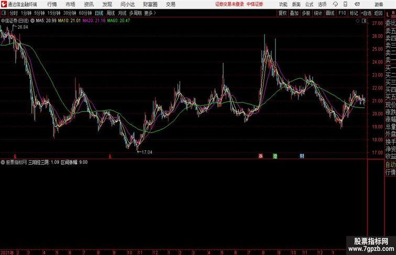Image resolution: width=396 pixels, height=255 pixels.
Task: Open the 市场 menu
Action: (x=71, y=4)
